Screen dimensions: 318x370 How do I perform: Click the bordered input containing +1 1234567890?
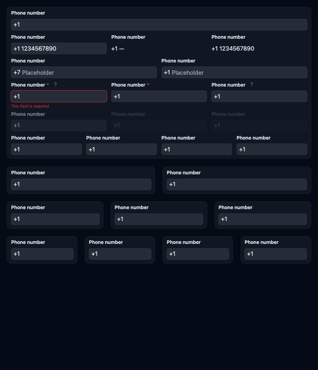coord(58,49)
